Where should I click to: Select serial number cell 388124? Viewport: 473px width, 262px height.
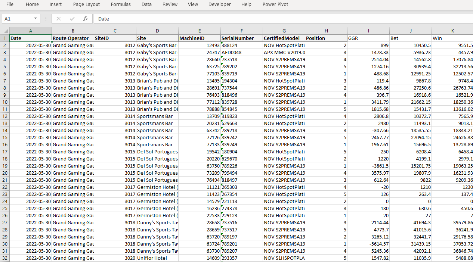pos(242,45)
